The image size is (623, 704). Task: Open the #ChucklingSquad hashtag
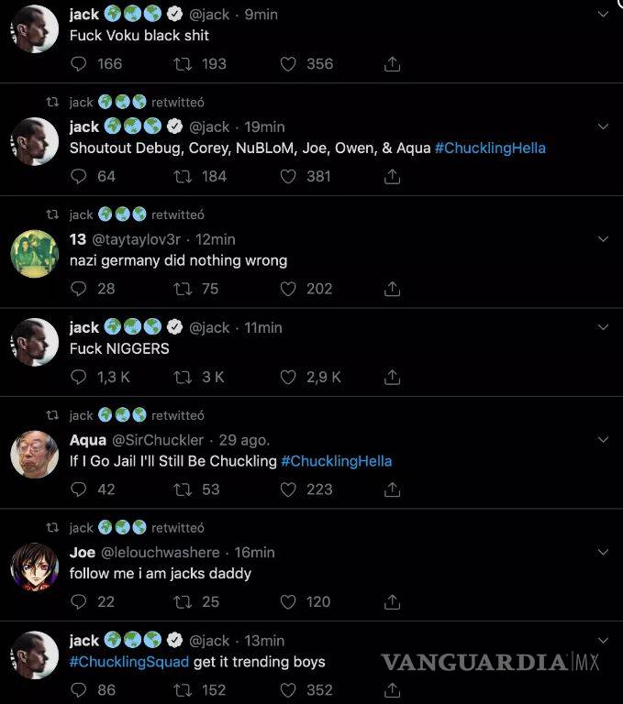coord(129,662)
